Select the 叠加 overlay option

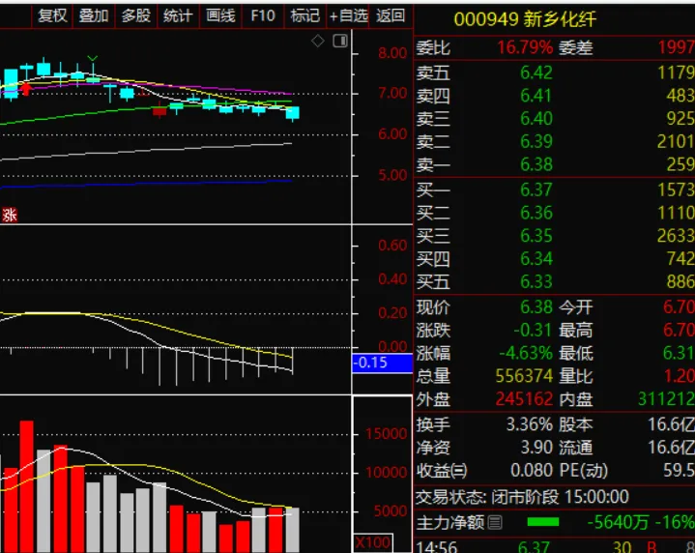click(94, 16)
